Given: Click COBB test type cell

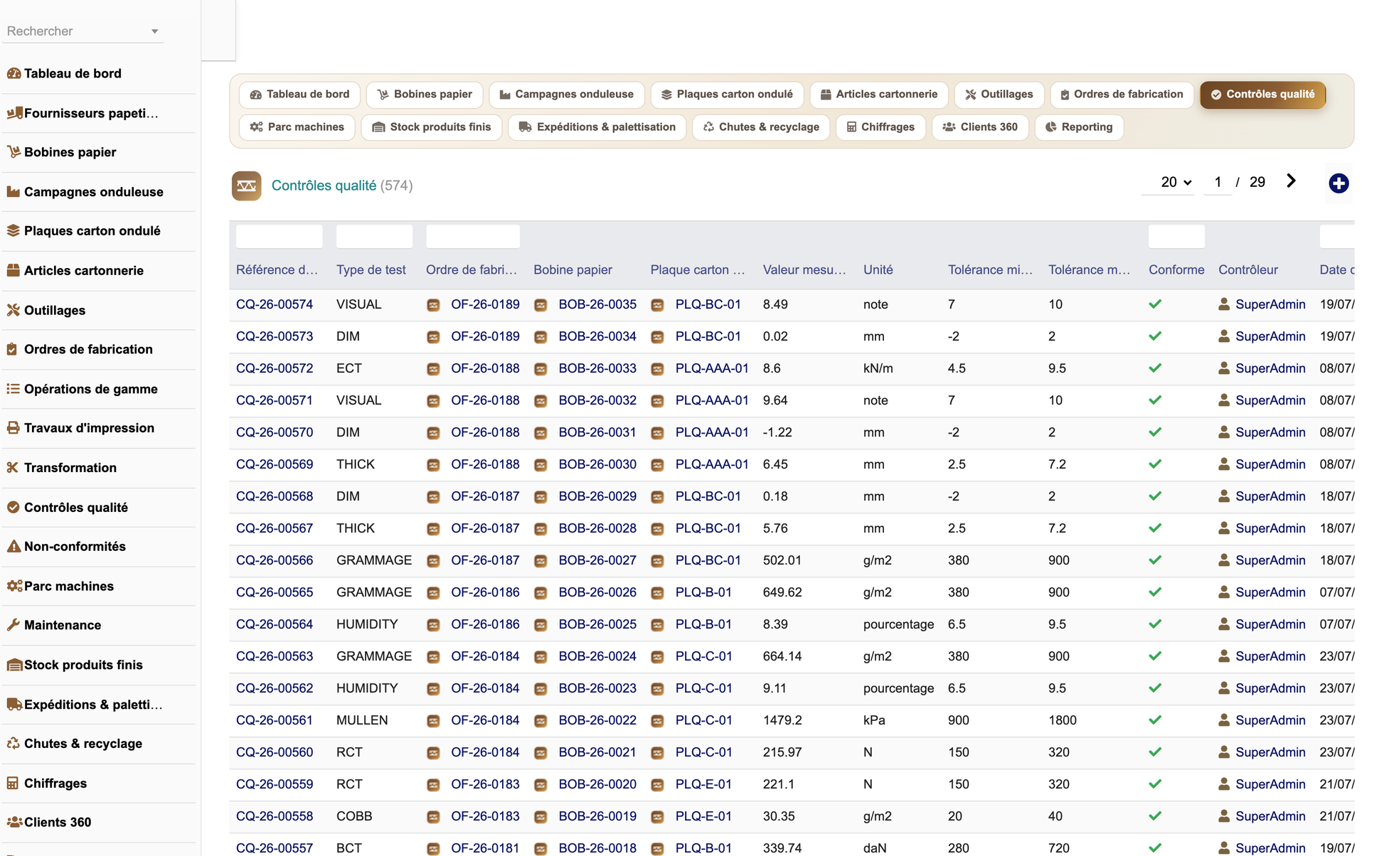Looking at the screenshot, I should (354, 816).
